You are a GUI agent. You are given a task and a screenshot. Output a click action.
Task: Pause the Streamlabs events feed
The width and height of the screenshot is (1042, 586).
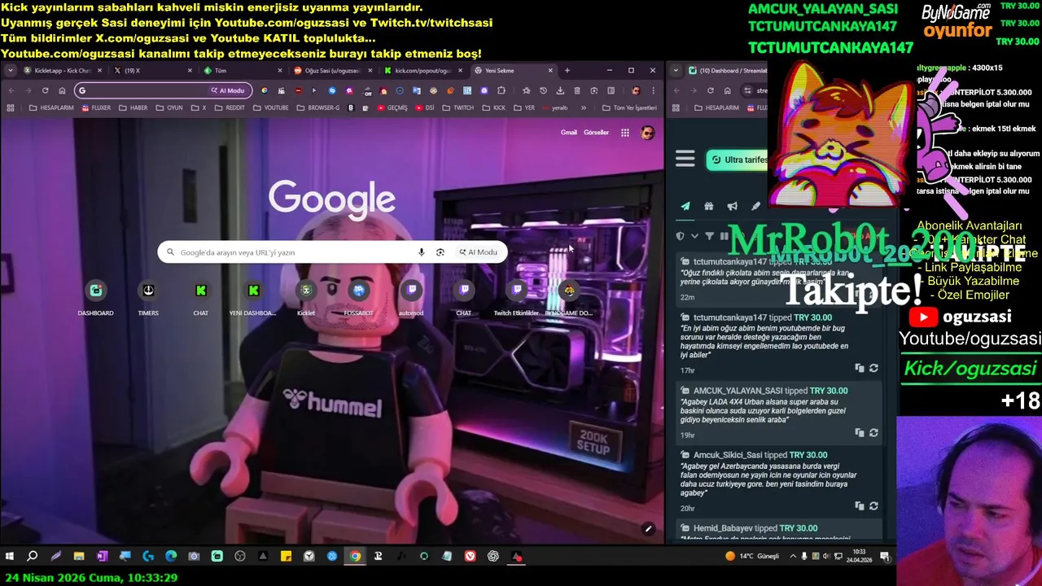(724, 236)
